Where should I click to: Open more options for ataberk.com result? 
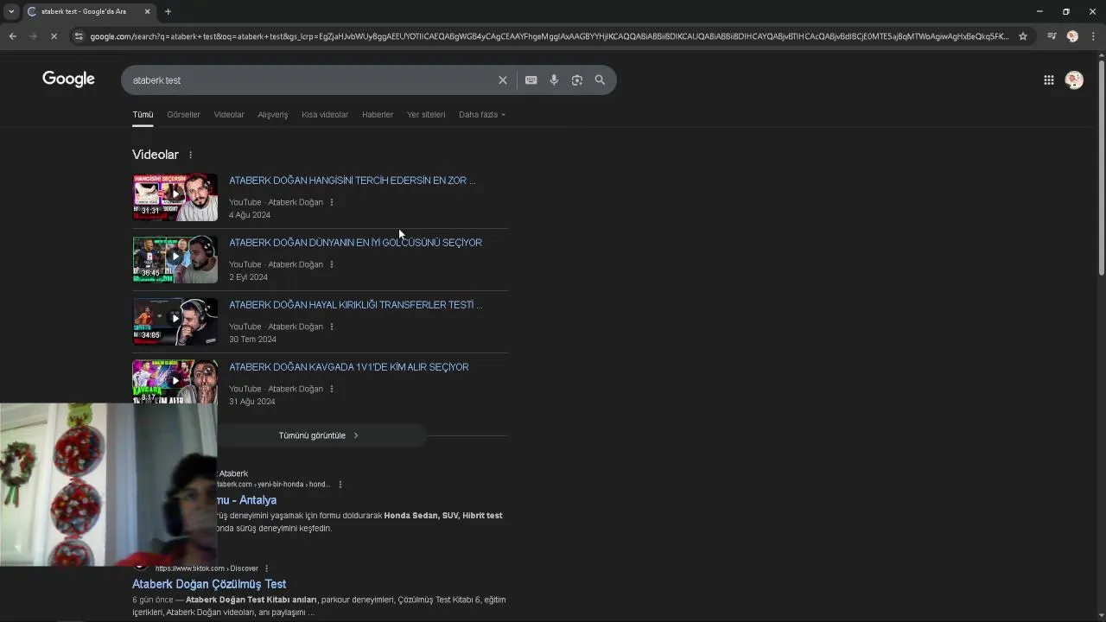point(340,485)
